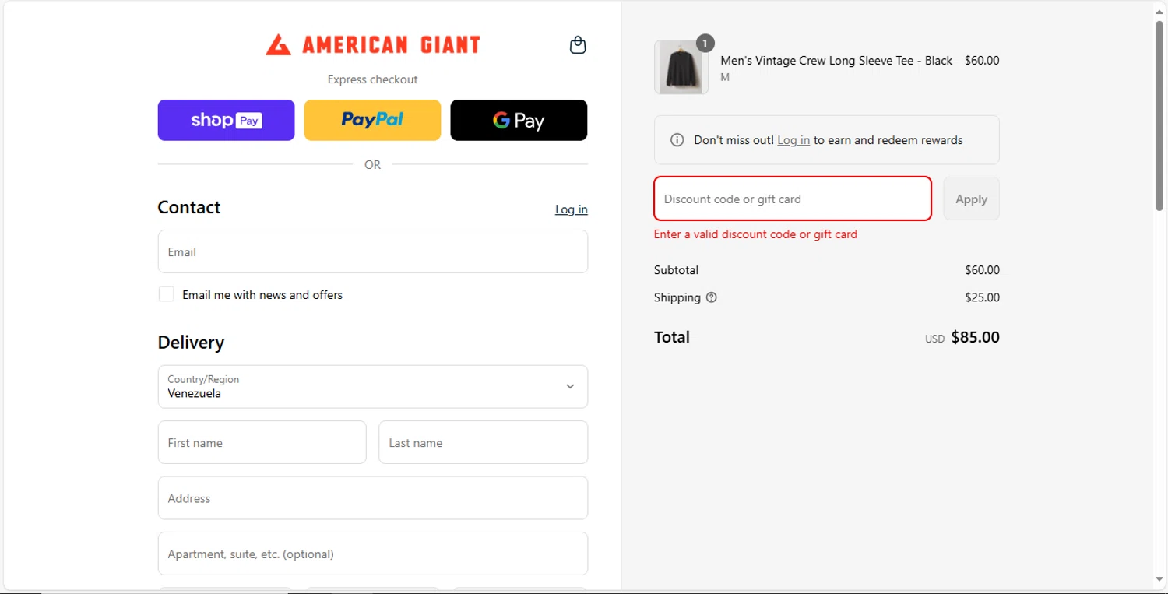Screen dimensions: 1168x594
Task: Focus the Discount code or gift card field
Action: tap(793, 199)
